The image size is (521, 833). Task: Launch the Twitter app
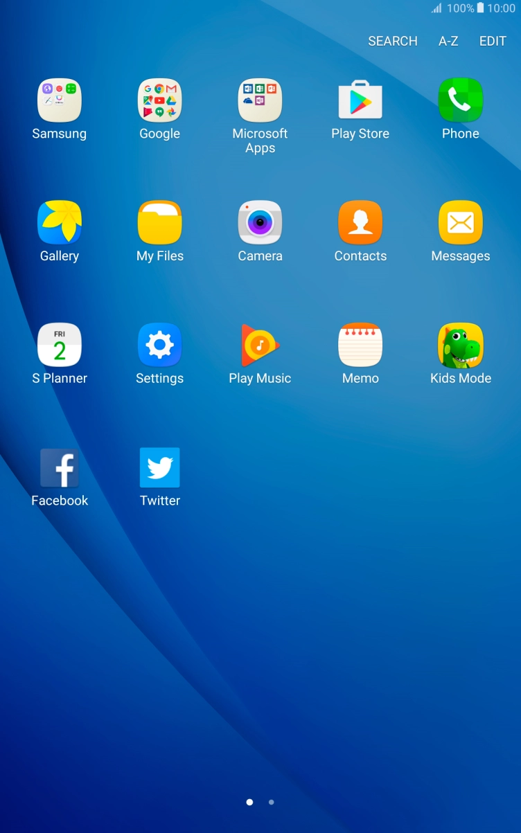point(159,468)
